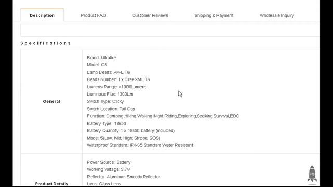Image resolution: width=333 pixels, height=187 pixels.
Task: Click the Battery Type: 18650 line
Action: (x=107, y=124)
